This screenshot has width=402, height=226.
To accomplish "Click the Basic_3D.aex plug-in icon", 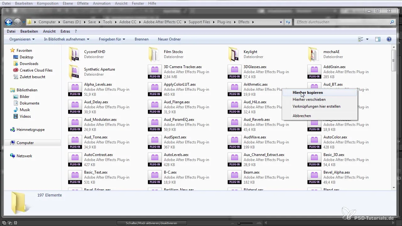I will pos(314,160).
